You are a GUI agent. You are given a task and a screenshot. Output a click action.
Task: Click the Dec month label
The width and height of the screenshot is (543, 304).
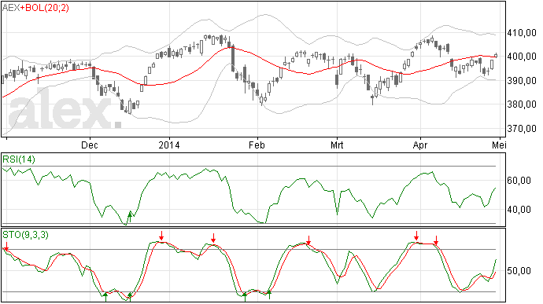point(90,145)
